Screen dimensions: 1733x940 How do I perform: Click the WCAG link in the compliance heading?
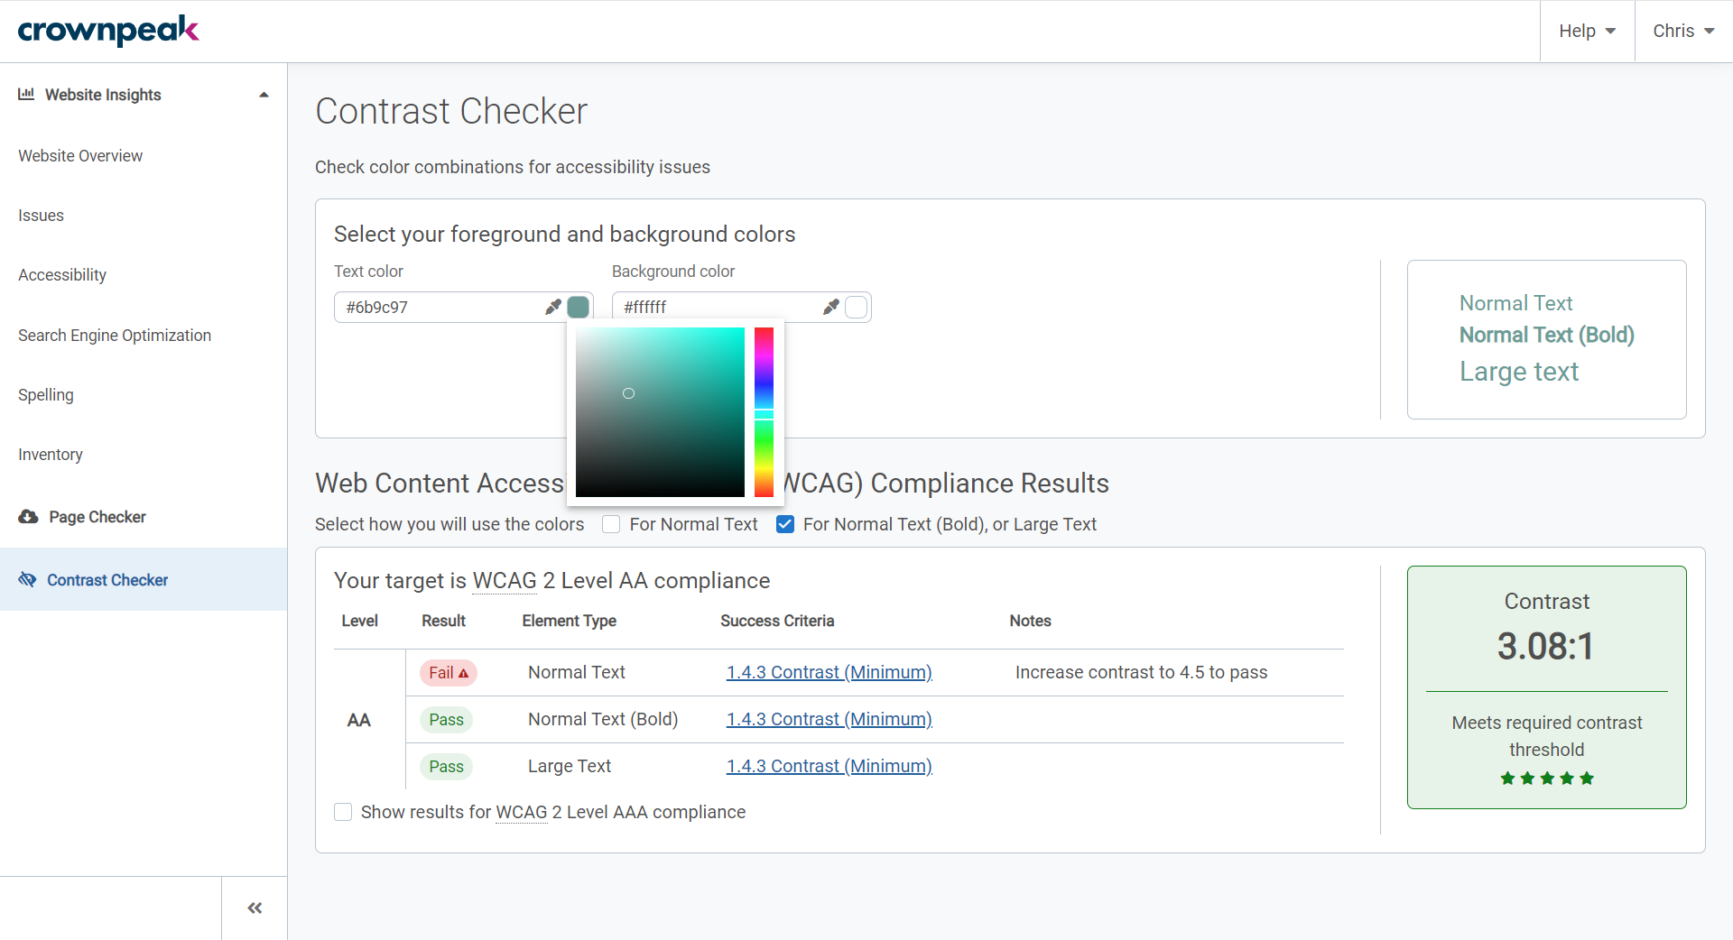[x=504, y=580]
